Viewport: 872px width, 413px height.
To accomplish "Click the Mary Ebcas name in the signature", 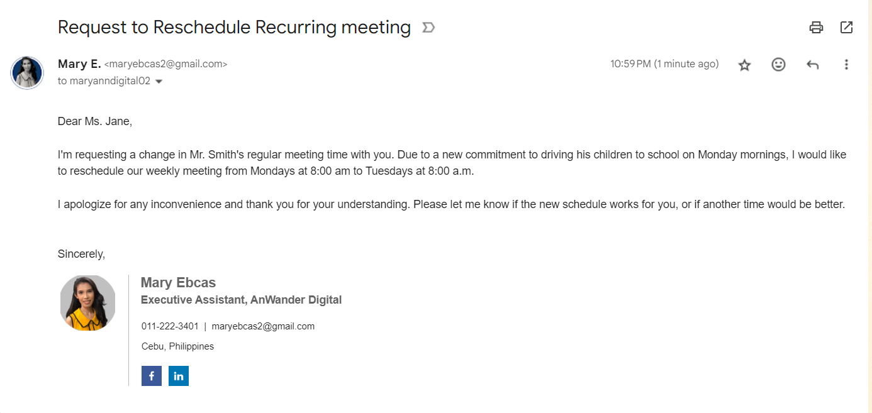I will tap(178, 283).
